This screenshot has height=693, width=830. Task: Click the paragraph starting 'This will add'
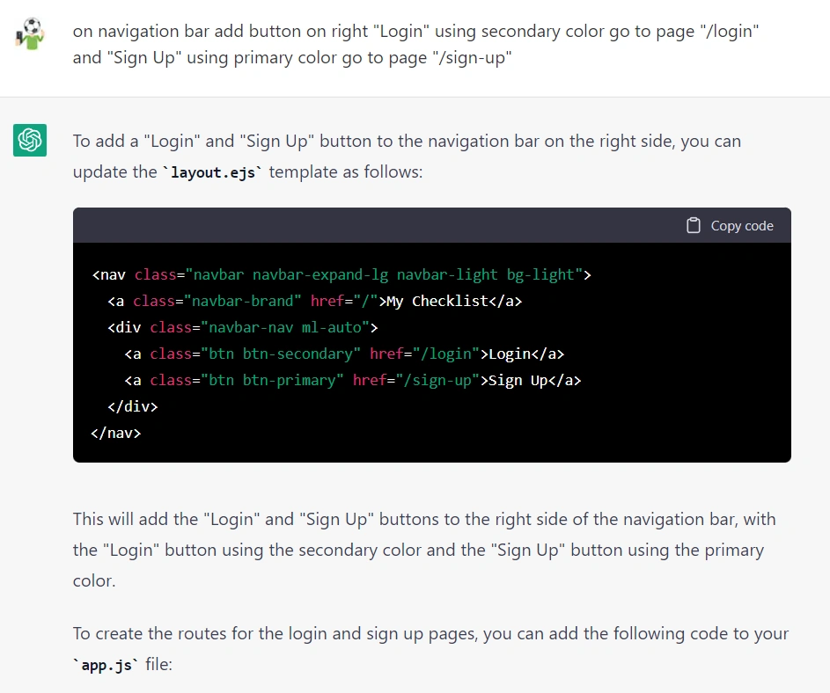click(424, 550)
